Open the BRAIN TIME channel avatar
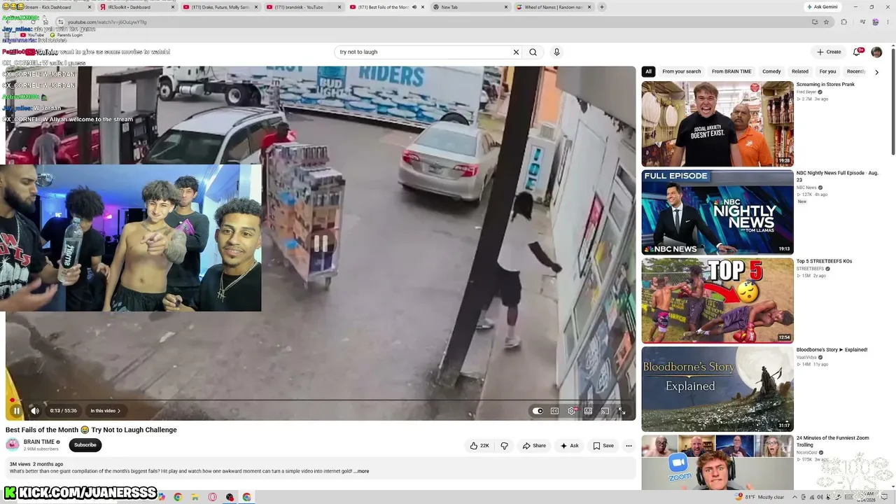The image size is (896, 504). tap(13, 444)
